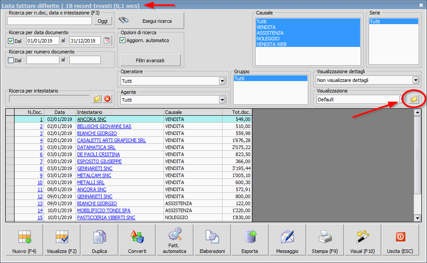
Task: Open the Visual (F10) magic wand icon
Action: pyautogui.click(x=362, y=237)
